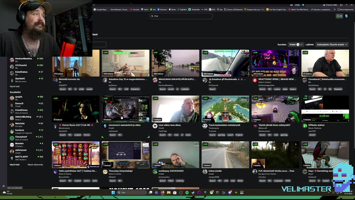Click Kirjaudu sisään in the browser toolbar
355x200 pixels.
coord(330,5)
